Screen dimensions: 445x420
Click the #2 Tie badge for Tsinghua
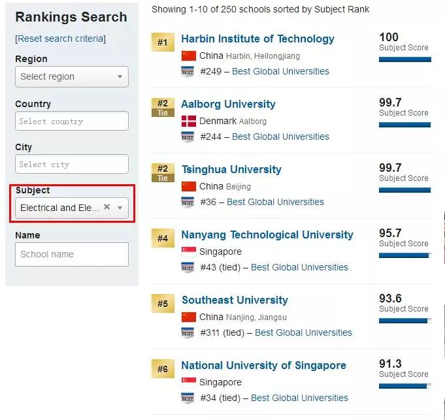coord(163,172)
